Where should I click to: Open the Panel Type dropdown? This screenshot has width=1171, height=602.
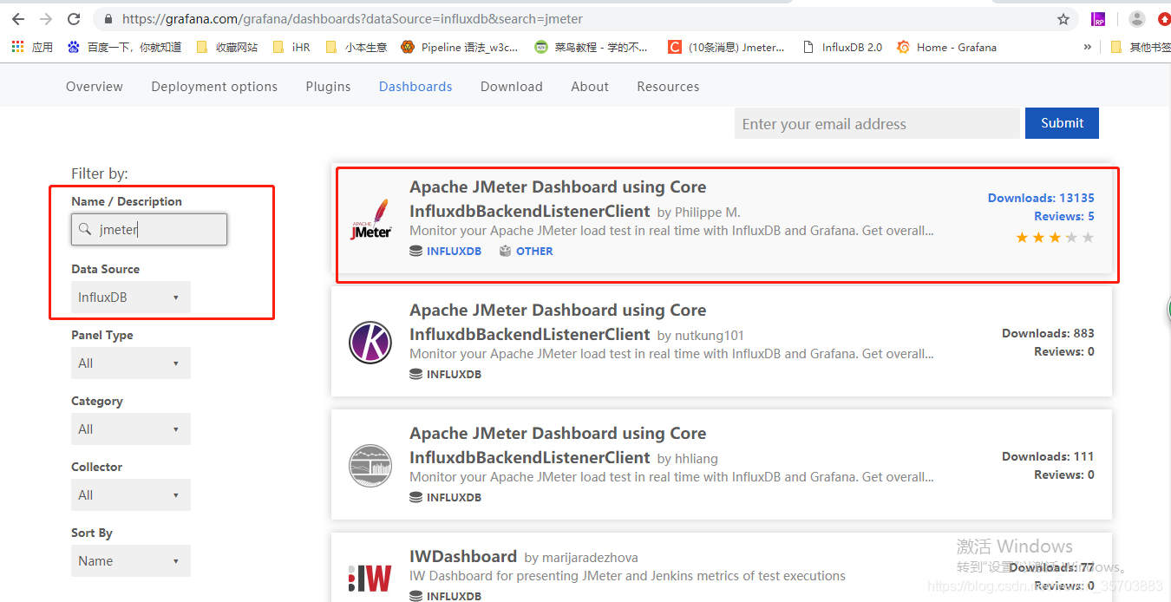click(131, 363)
